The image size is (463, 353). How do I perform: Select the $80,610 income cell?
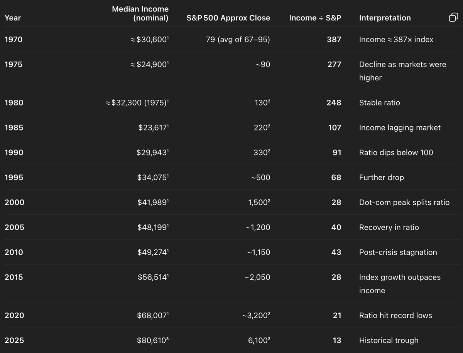click(153, 340)
